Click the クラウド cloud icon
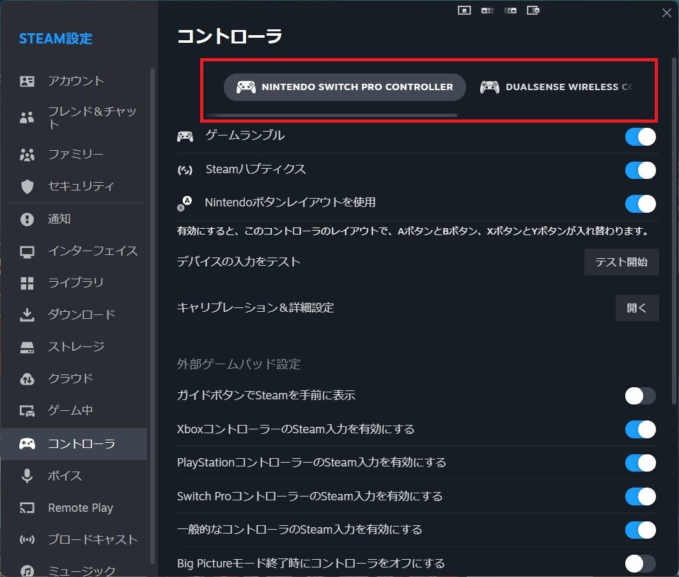Image resolution: width=679 pixels, height=577 pixels. (27, 379)
